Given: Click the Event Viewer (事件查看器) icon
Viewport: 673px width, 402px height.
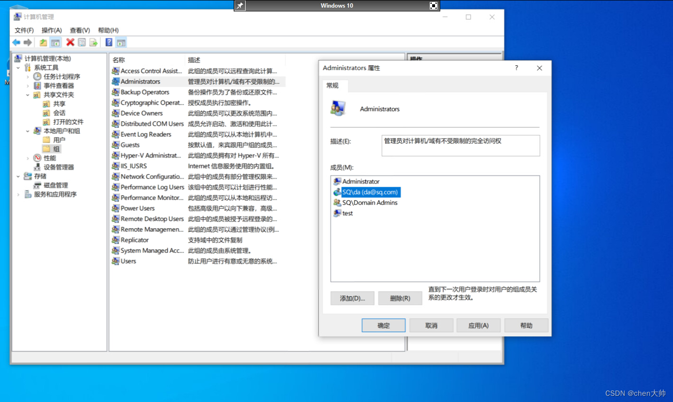Looking at the screenshot, I should point(37,85).
